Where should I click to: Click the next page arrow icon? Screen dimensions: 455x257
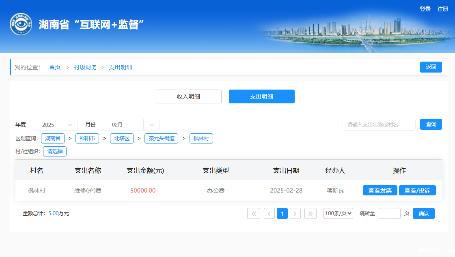(295, 214)
